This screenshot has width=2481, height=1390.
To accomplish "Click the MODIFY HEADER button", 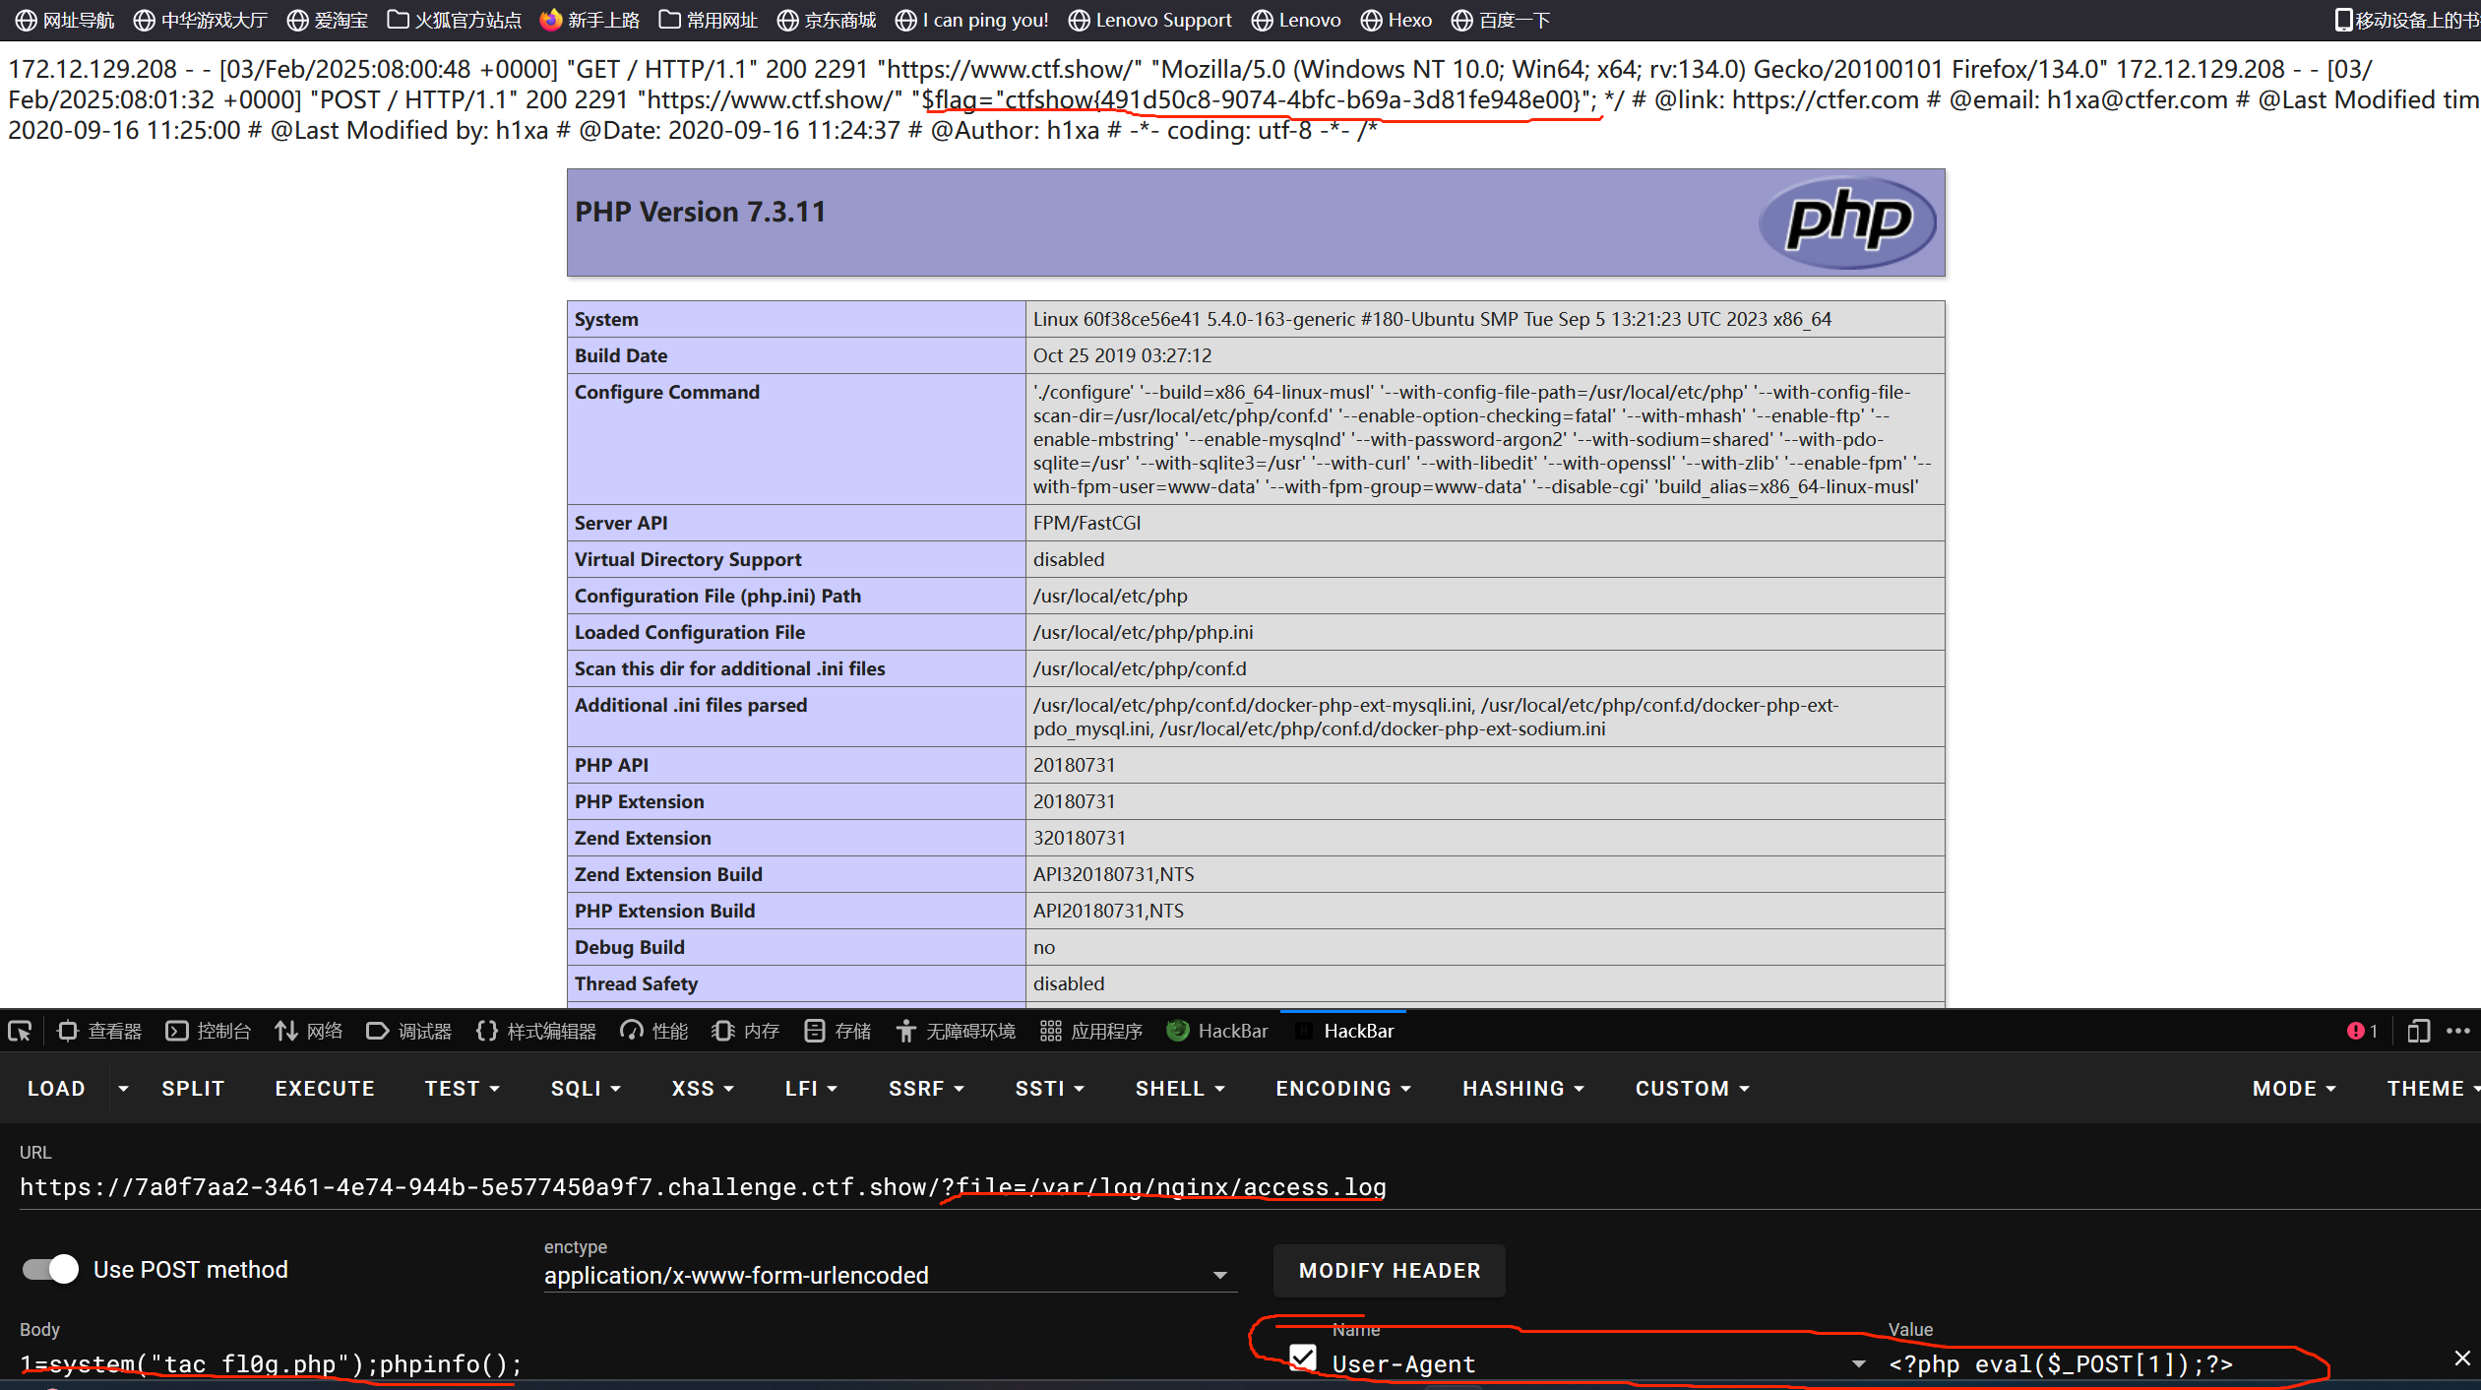I will click(1389, 1270).
